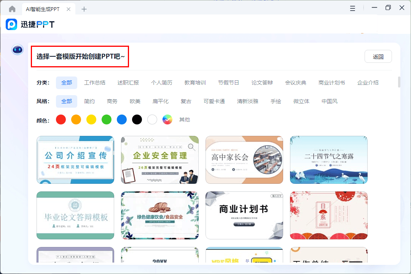Choose the 复古 style filter
Image resolution: width=411 pixels, height=274 pixels.
pyautogui.click(x=186, y=102)
